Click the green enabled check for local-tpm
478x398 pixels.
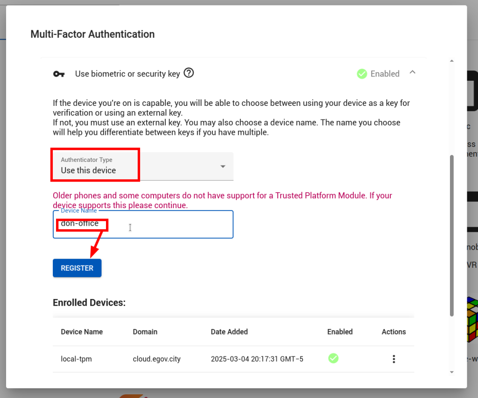(x=333, y=358)
